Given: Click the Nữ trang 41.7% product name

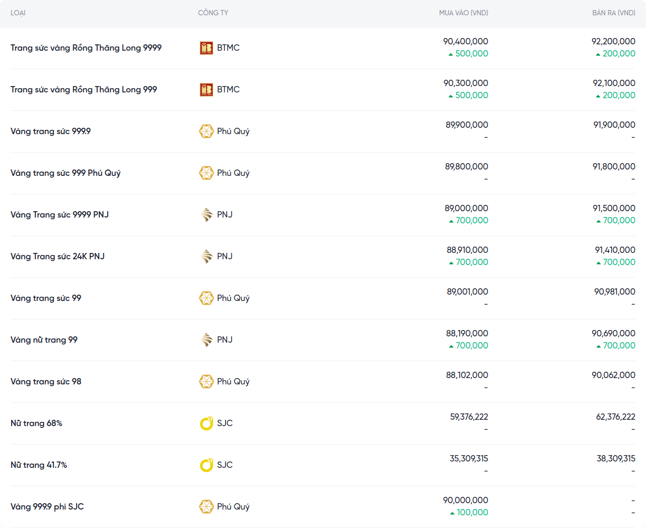Looking at the screenshot, I should click(x=39, y=465).
